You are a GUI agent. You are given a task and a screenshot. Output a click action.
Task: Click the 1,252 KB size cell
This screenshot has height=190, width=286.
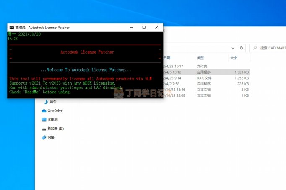tap(242, 78)
